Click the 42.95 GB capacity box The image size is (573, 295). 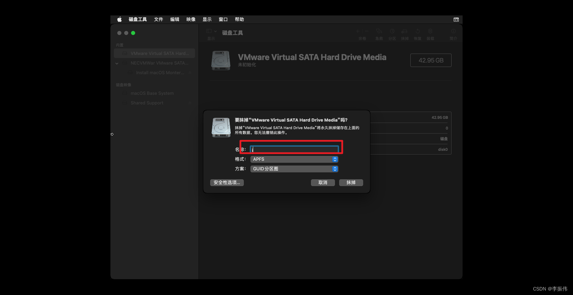pos(431,60)
